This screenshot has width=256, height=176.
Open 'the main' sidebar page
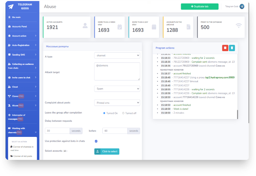click(x=16, y=17)
